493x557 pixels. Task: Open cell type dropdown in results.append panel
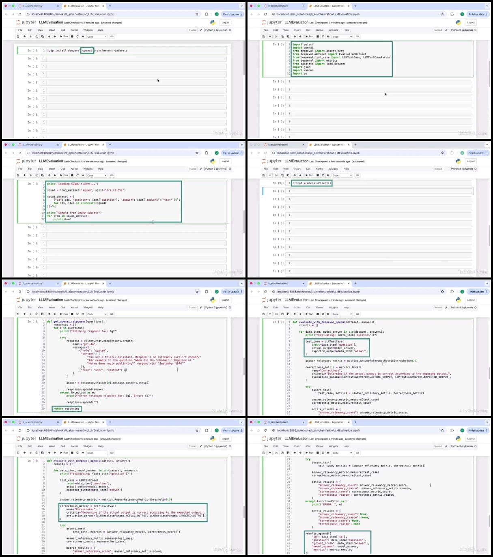pyautogui.click(x=342, y=453)
